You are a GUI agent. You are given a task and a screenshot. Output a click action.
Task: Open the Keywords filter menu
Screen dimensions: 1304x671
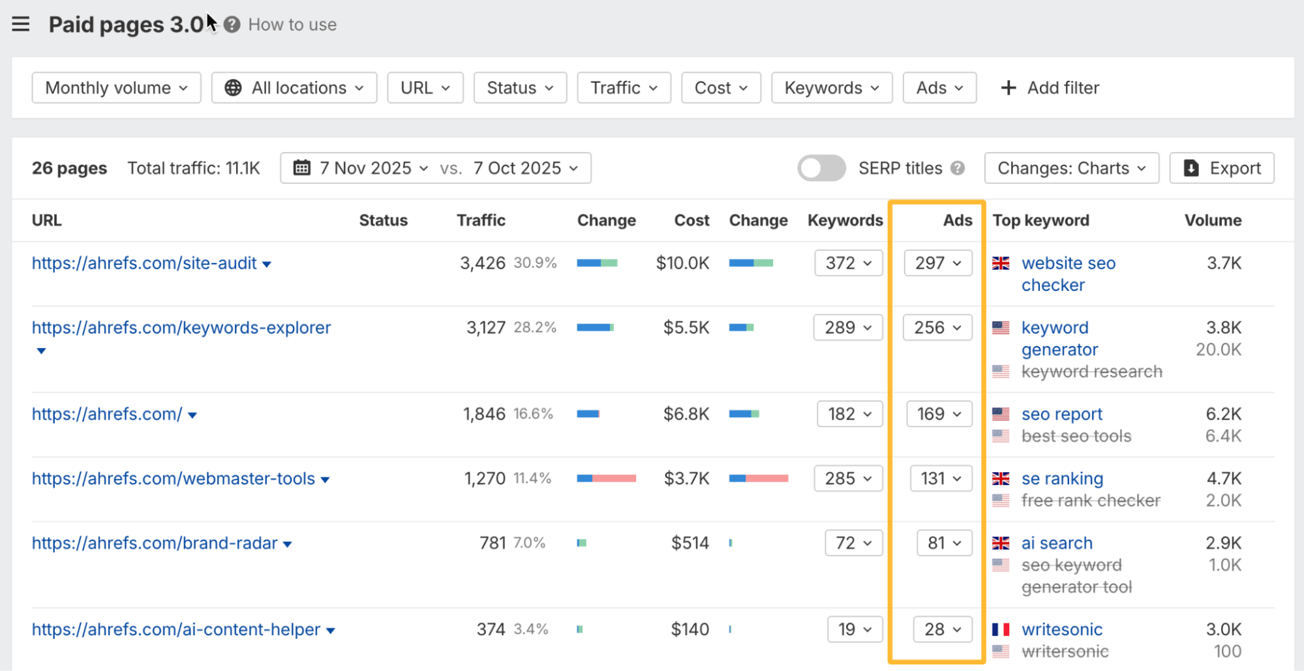(831, 88)
